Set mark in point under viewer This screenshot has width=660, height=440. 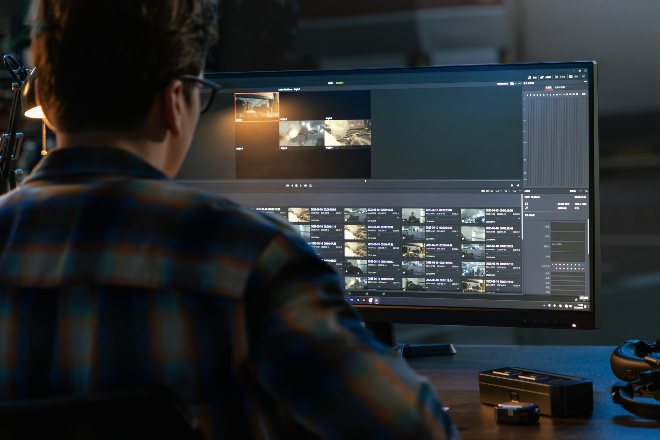pyautogui.click(x=512, y=186)
